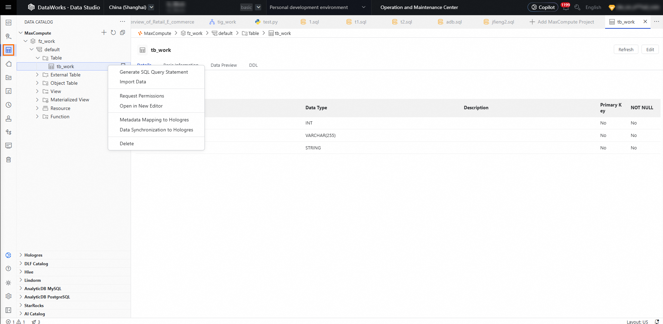Image resolution: width=663 pixels, height=324 pixels.
Task: Open the notification bell with 1199 badge
Action: (566, 7)
